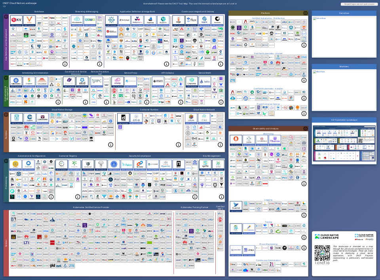
Task: Show info for the Monitoring category
Action: click(304, 184)
